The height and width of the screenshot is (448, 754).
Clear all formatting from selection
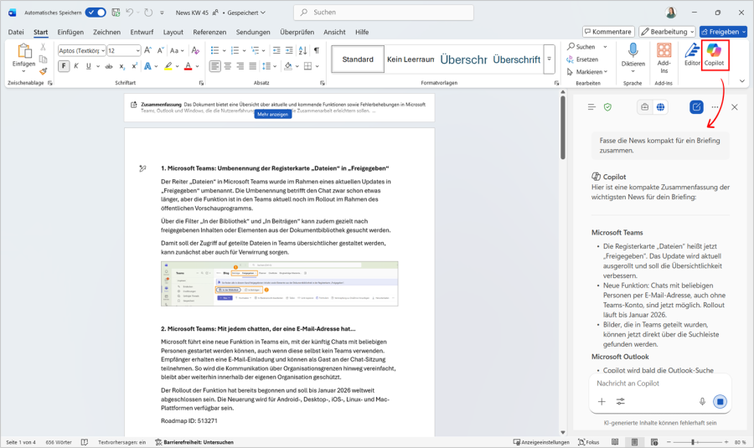click(195, 50)
